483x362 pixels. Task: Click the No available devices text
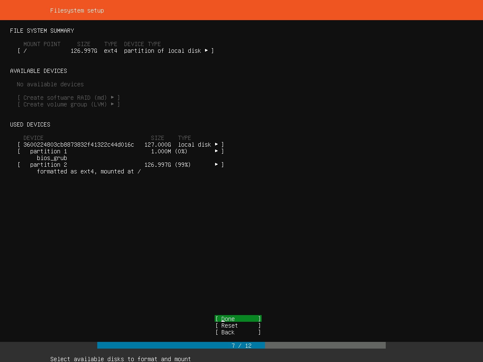point(50,84)
